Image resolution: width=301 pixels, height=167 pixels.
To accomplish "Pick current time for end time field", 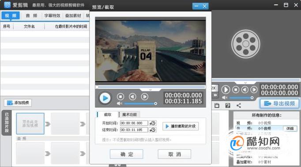I will pyautogui.click(x=153, y=130).
